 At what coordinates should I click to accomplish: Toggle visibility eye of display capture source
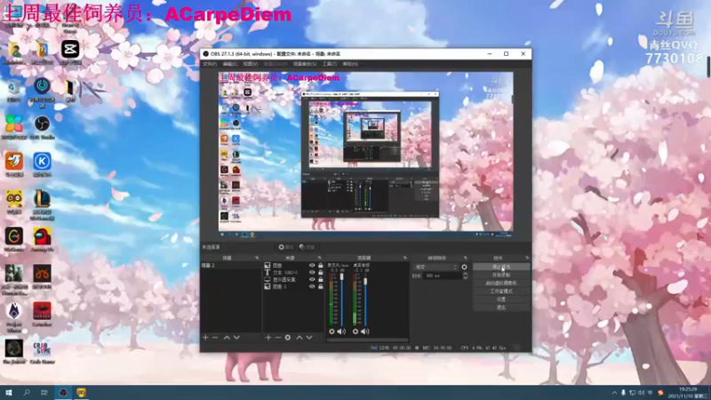pos(312,279)
